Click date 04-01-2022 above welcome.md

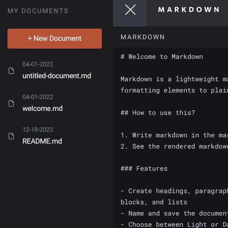click(x=38, y=97)
